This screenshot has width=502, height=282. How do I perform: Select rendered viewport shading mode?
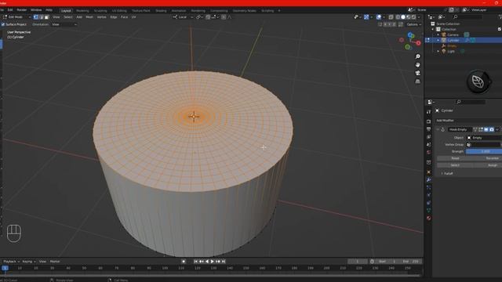point(413,17)
